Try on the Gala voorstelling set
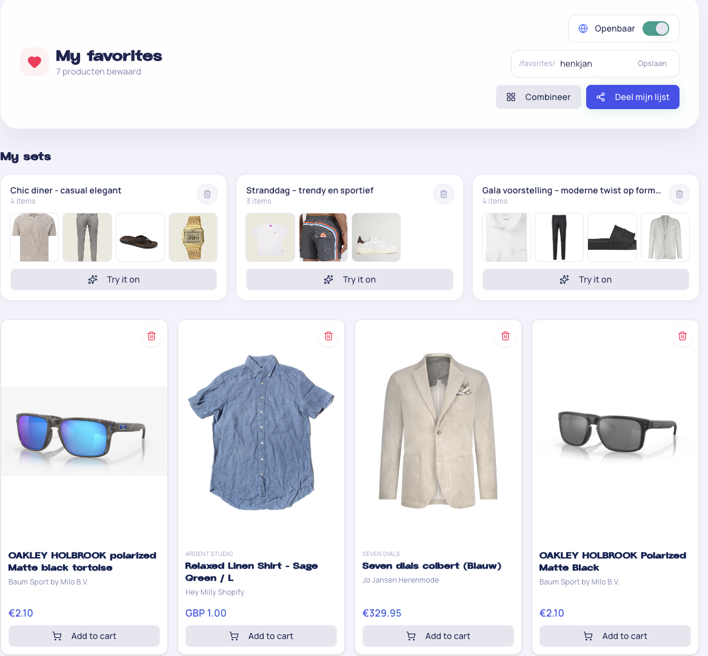 click(586, 279)
